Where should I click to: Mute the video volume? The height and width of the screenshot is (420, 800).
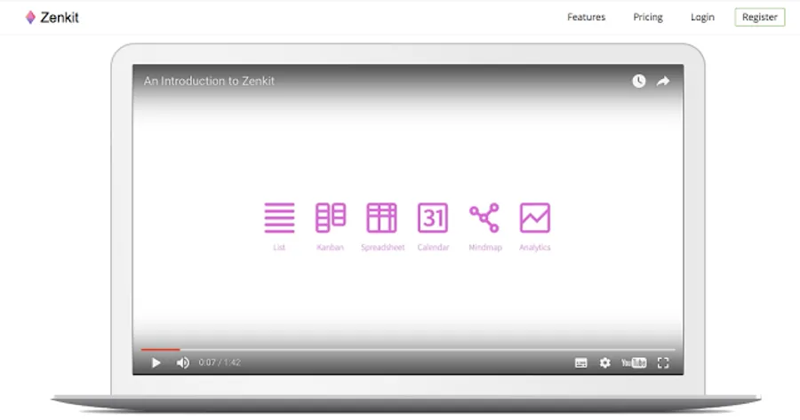[182, 362]
